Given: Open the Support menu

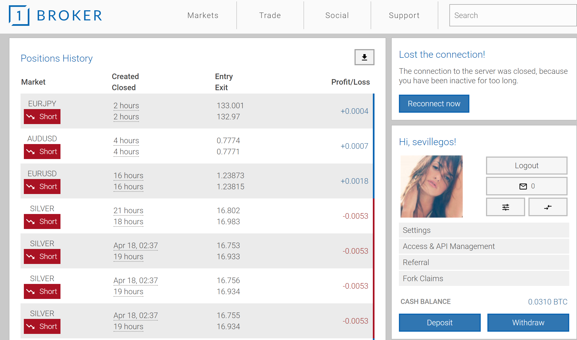Looking at the screenshot, I should (x=404, y=16).
